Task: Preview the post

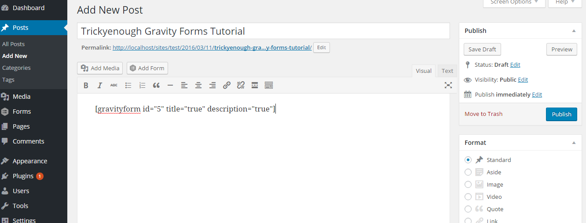Action: pos(562,49)
